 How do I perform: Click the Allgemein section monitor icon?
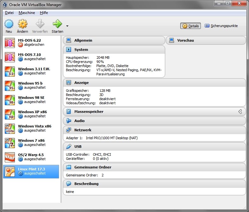tap(69, 40)
